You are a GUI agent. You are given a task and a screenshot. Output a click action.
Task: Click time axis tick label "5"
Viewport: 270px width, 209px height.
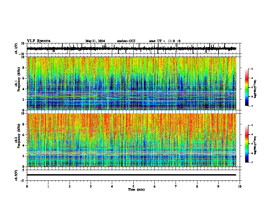(x=133, y=186)
